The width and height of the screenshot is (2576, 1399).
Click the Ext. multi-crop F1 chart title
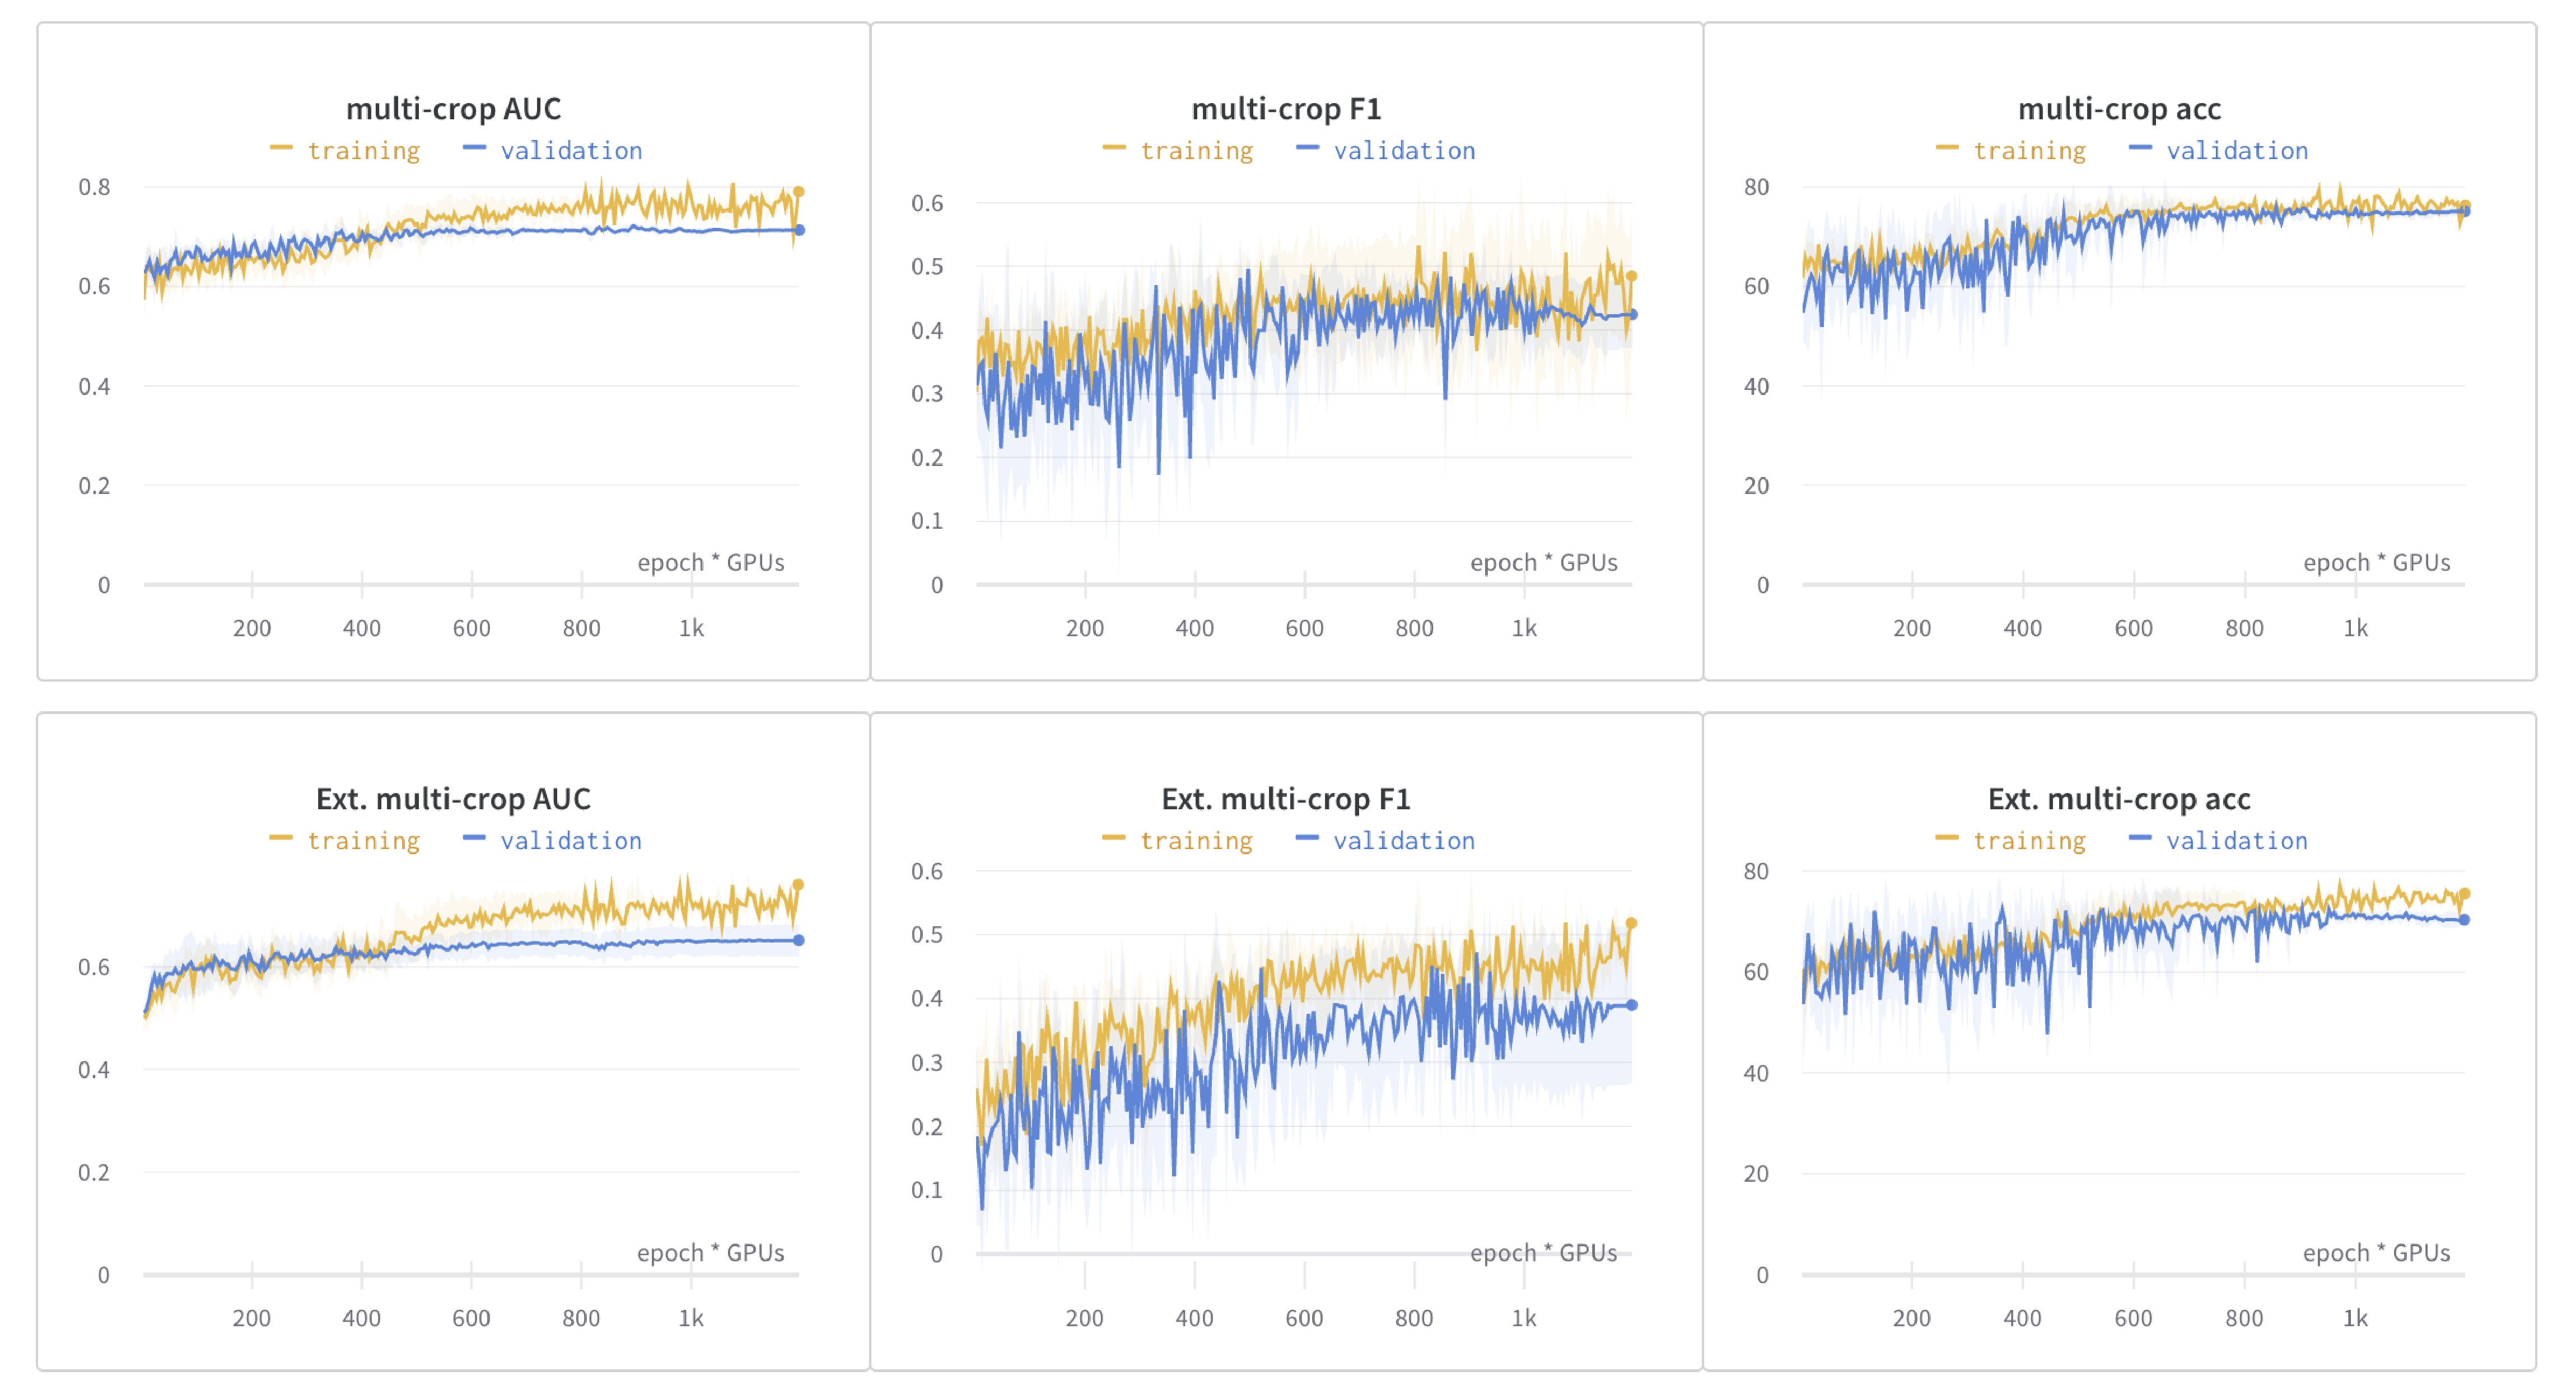[1286, 798]
